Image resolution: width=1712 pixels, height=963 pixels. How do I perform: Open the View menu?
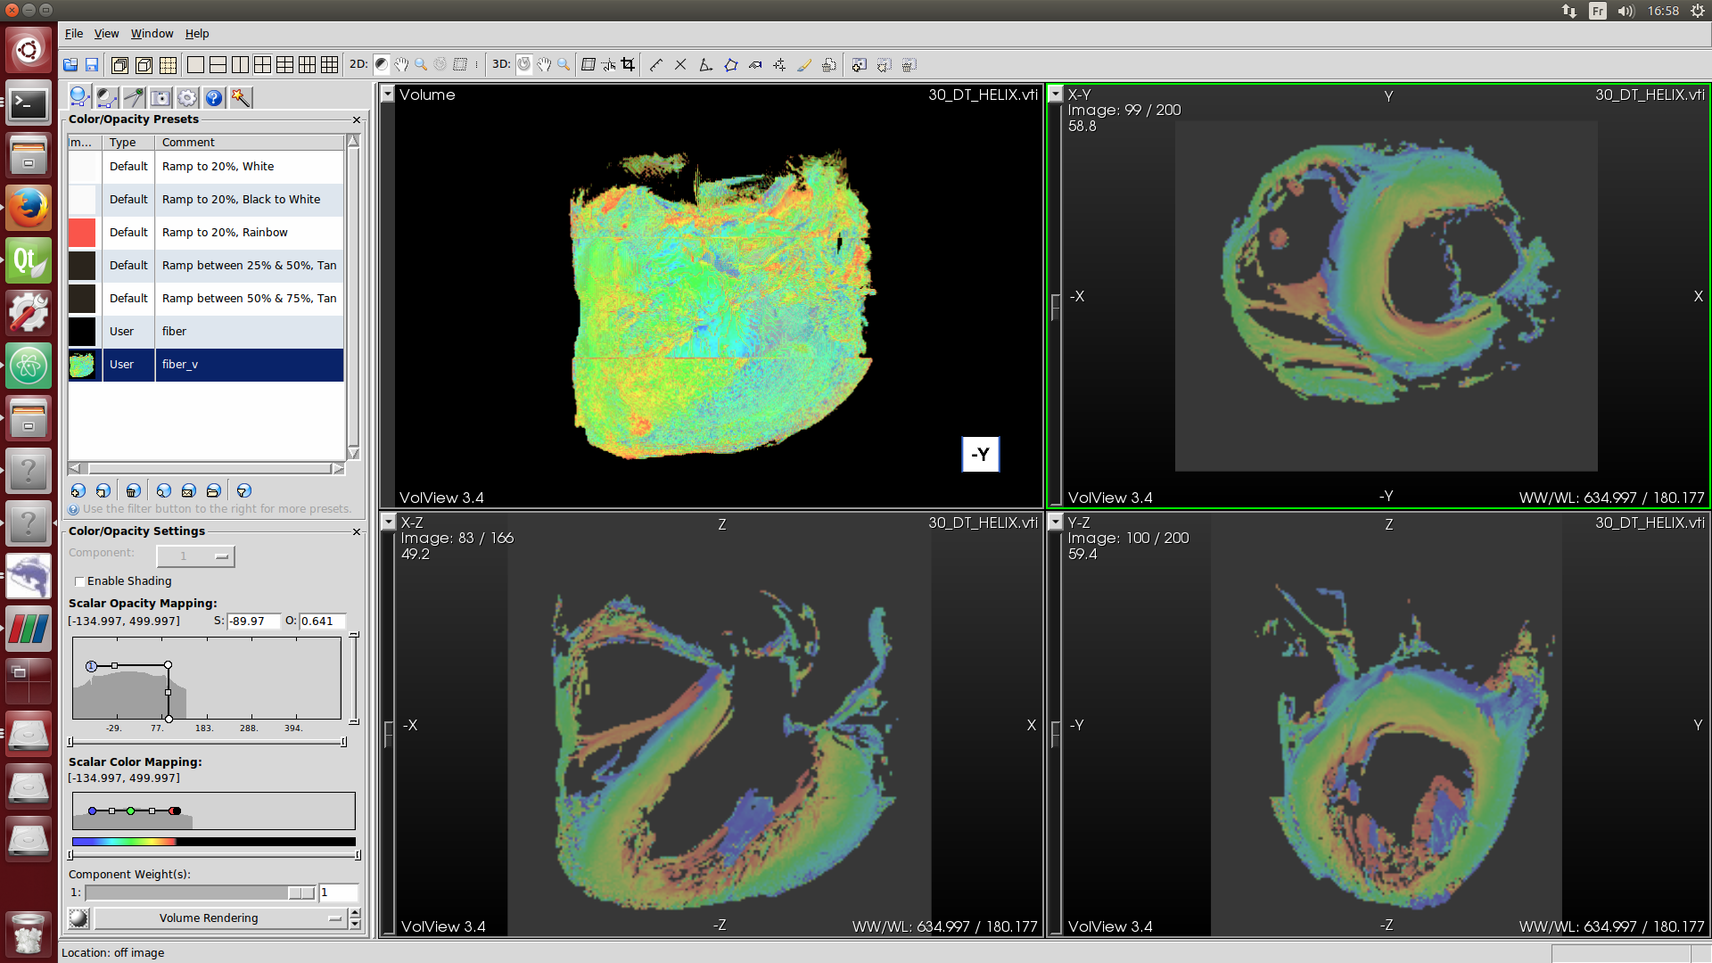106,33
